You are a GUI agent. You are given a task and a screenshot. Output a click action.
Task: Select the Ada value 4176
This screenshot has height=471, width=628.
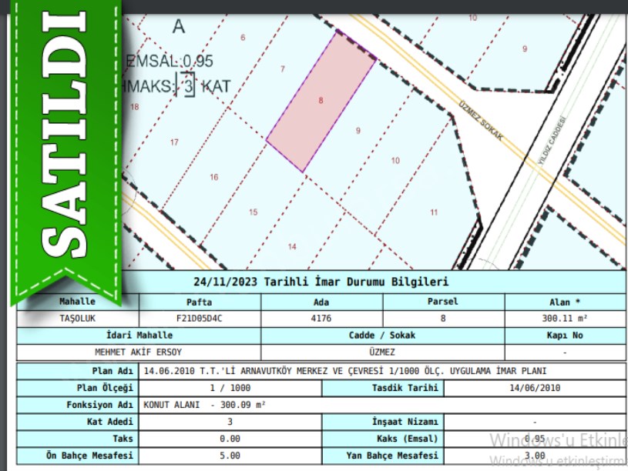(x=321, y=318)
